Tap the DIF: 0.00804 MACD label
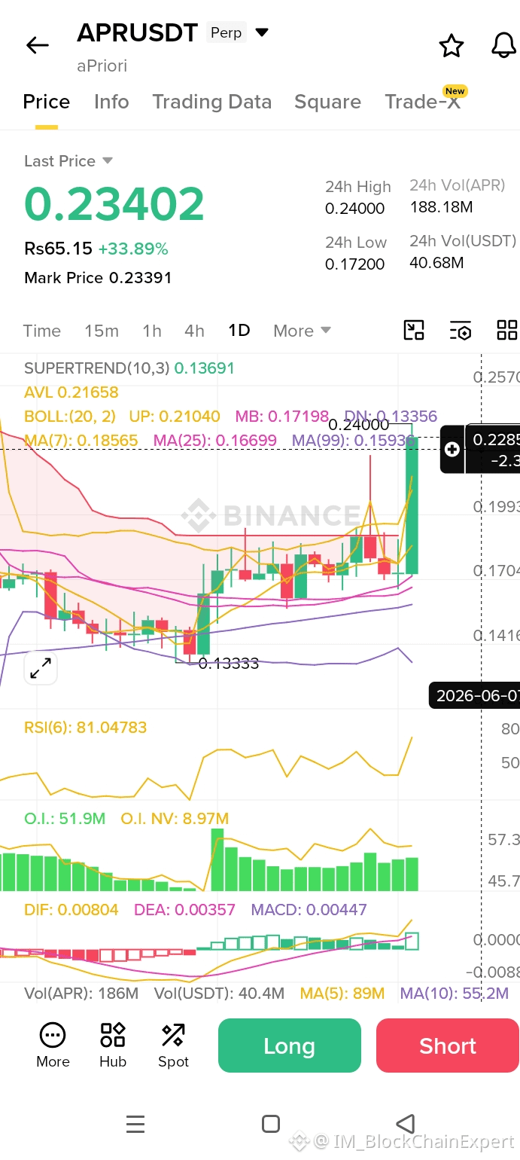 point(71,910)
